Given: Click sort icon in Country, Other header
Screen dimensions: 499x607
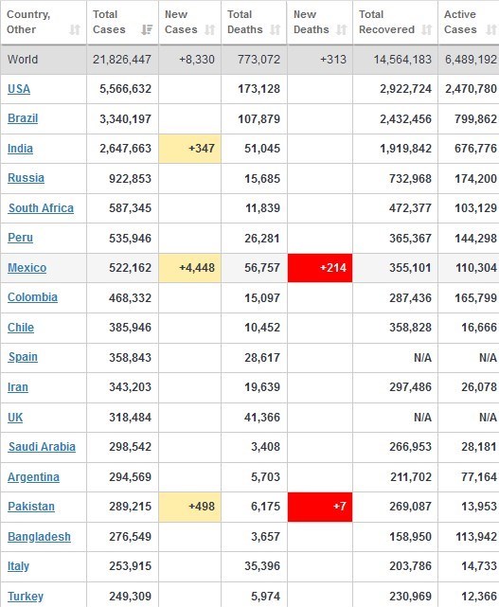Looking at the screenshot, I should [x=75, y=29].
